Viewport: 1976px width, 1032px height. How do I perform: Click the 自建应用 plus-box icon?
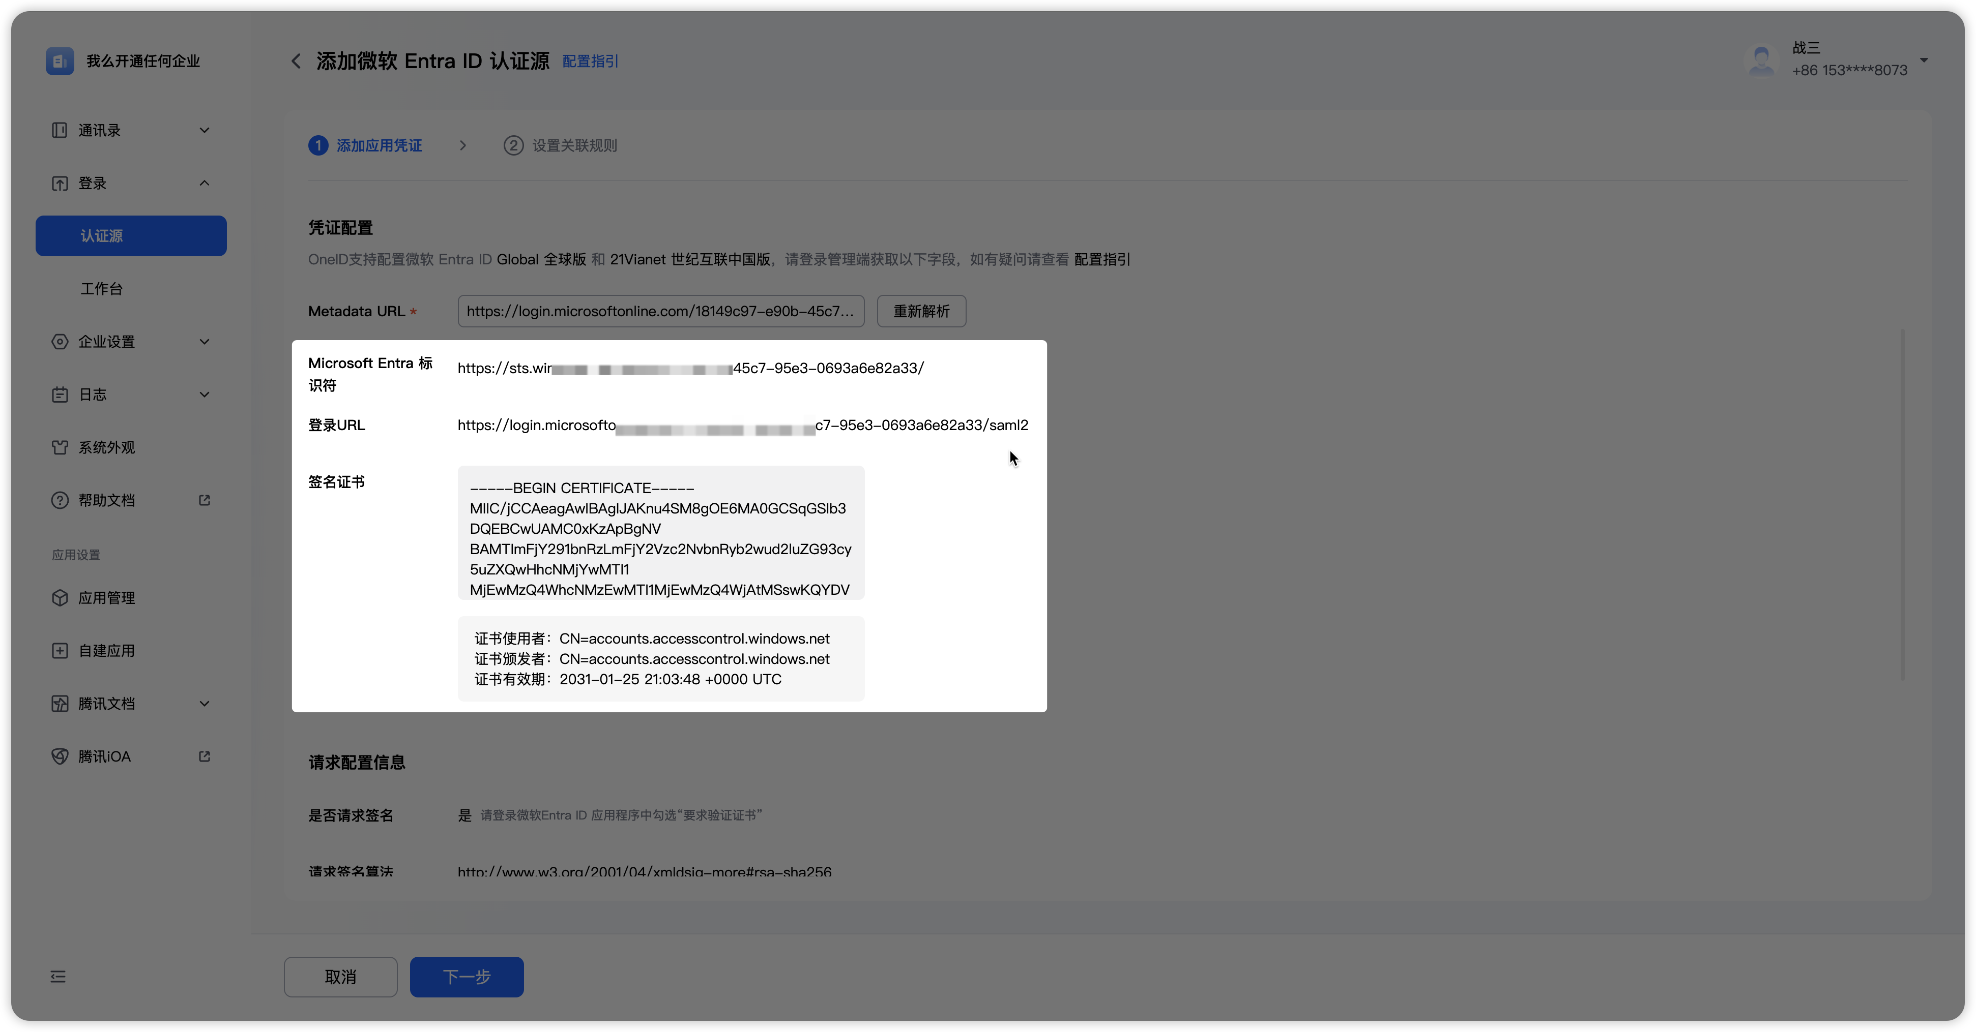(x=59, y=651)
